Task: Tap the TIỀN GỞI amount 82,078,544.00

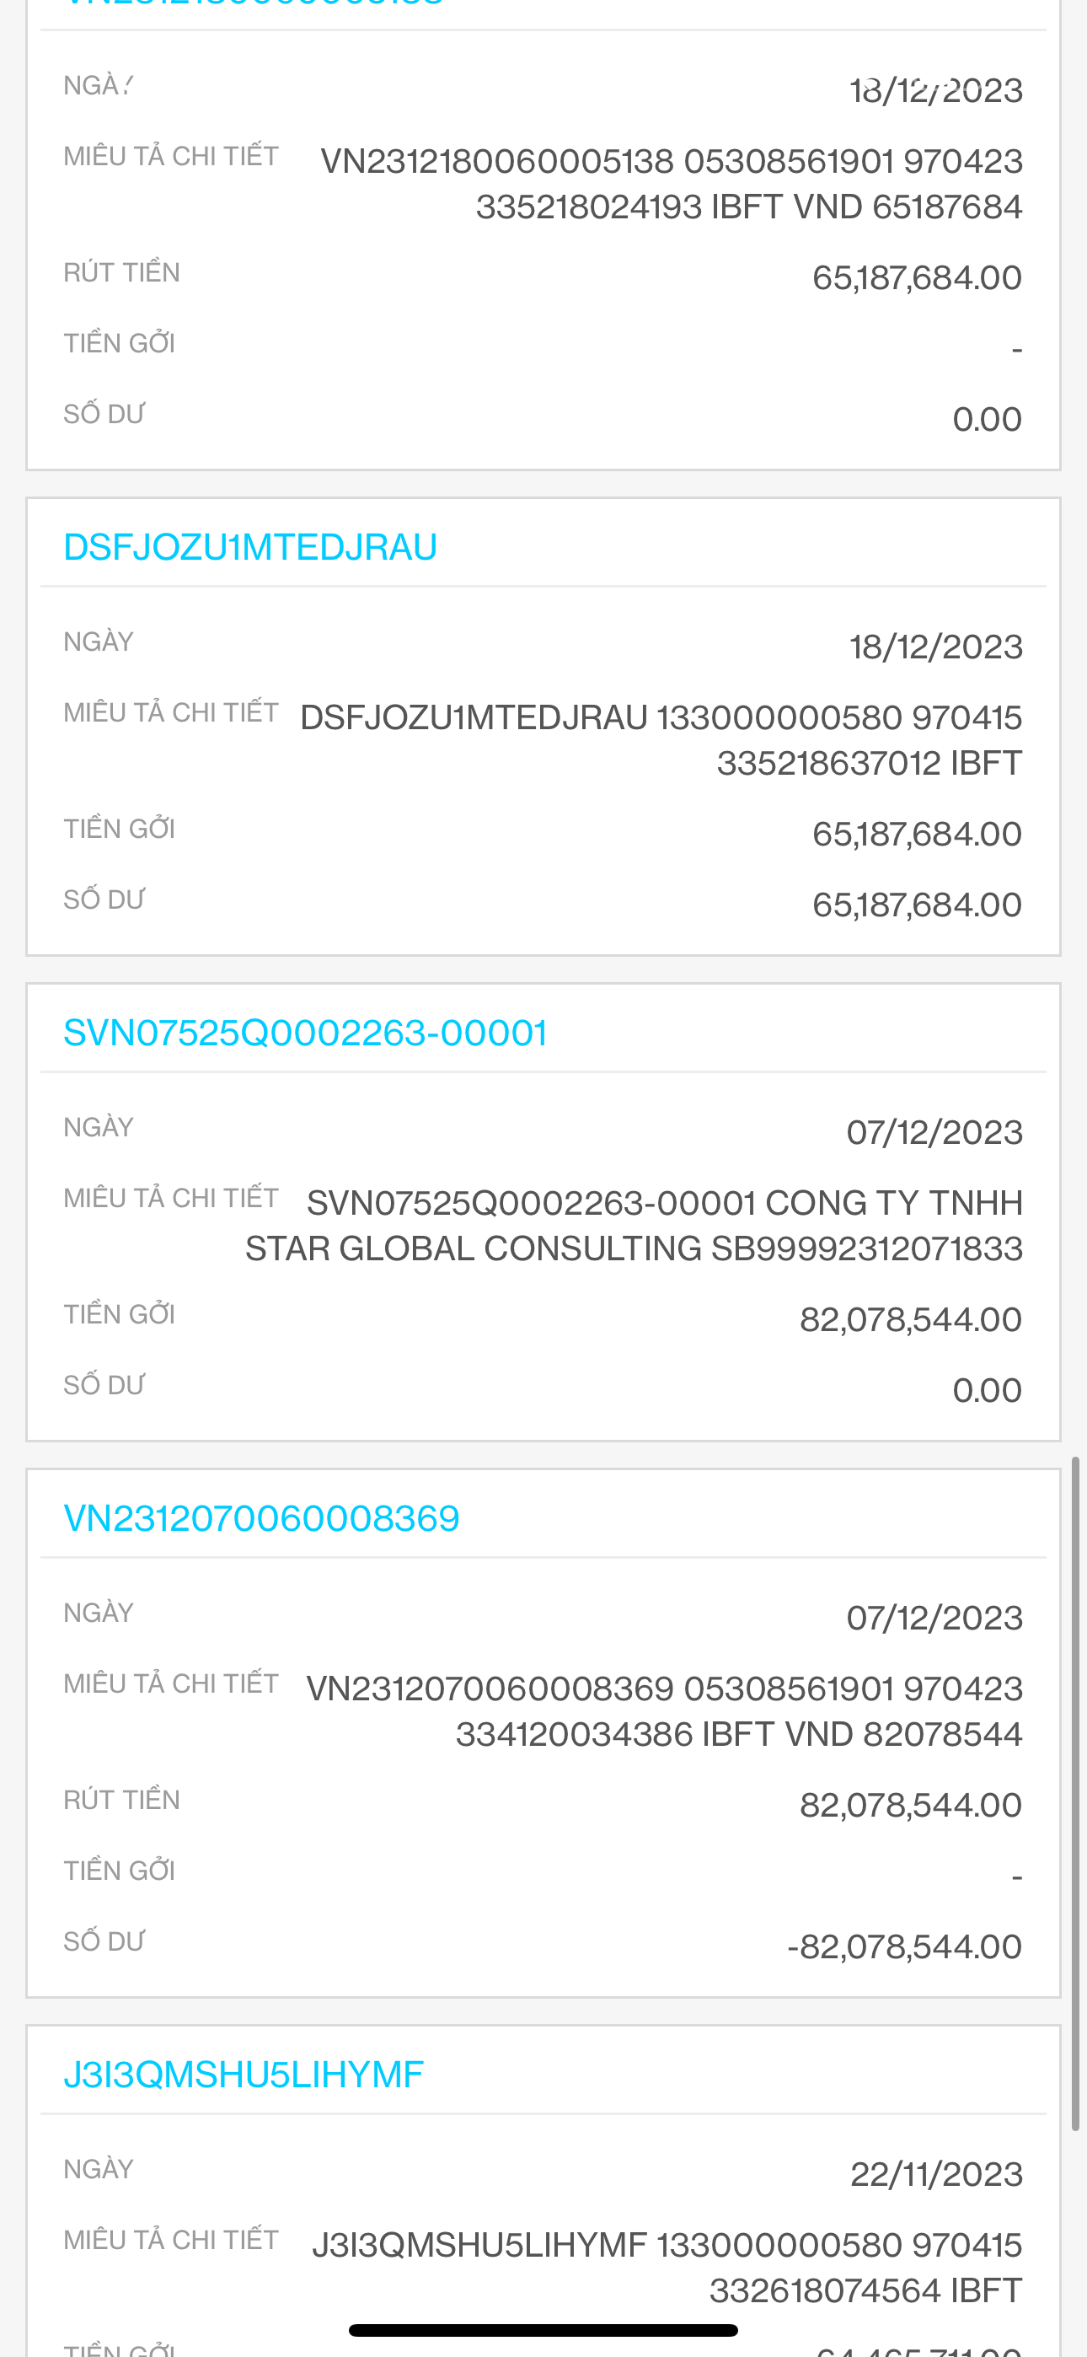Action: click(909, 1319)
